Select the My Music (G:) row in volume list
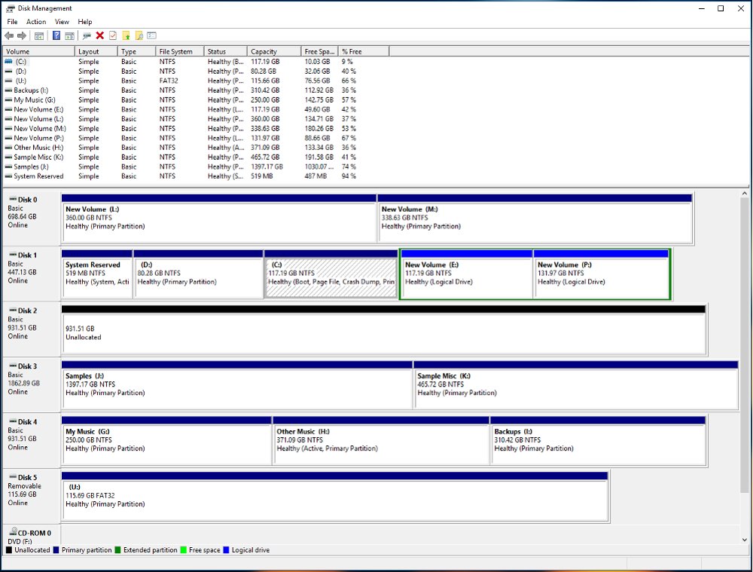This screenshot has height=572, width=753. point(196,100)
